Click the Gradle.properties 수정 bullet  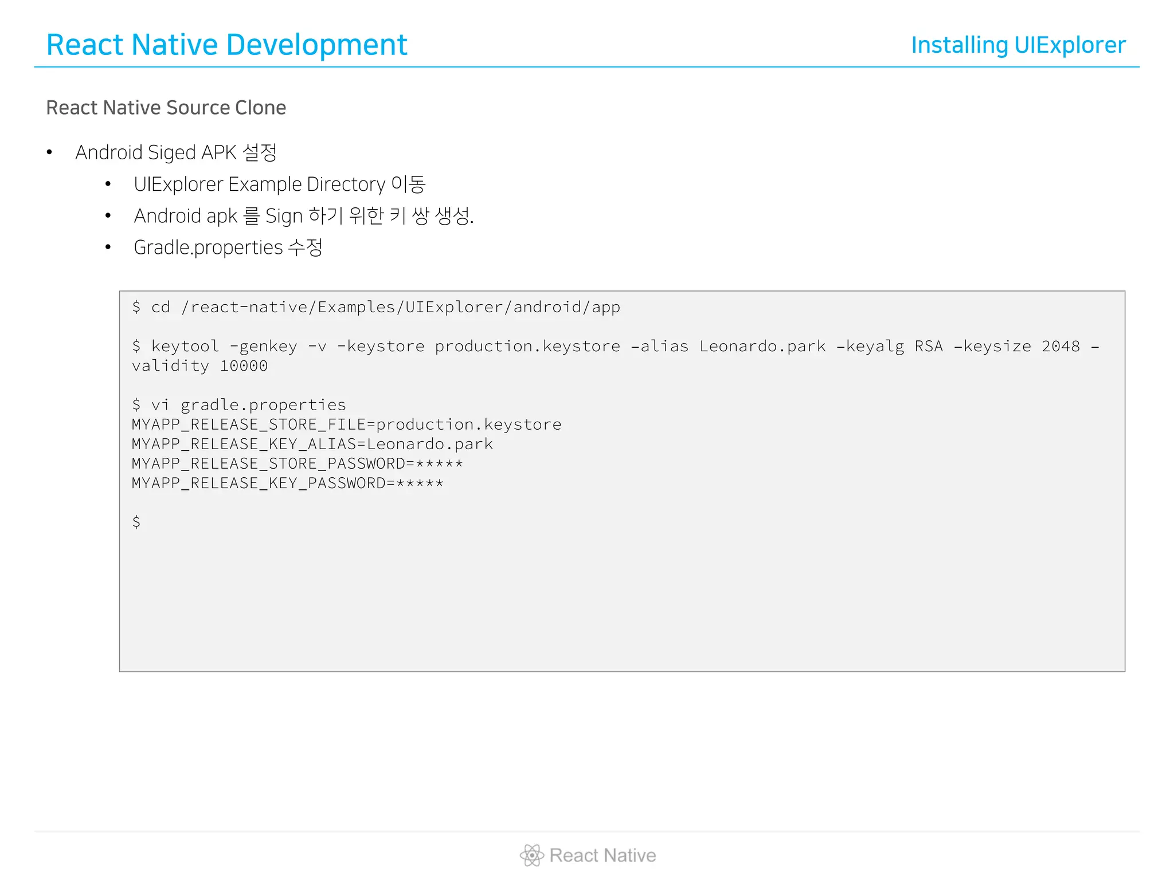coord(228,247)
